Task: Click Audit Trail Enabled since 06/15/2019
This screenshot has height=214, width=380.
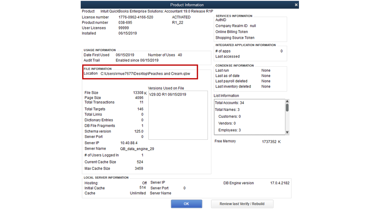Action: 137,61
